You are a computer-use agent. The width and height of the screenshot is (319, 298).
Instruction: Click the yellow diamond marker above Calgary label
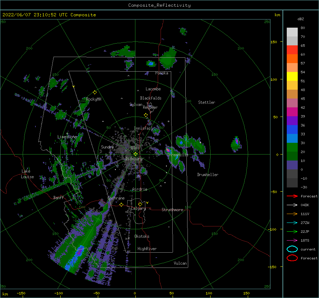pos(140,204)
